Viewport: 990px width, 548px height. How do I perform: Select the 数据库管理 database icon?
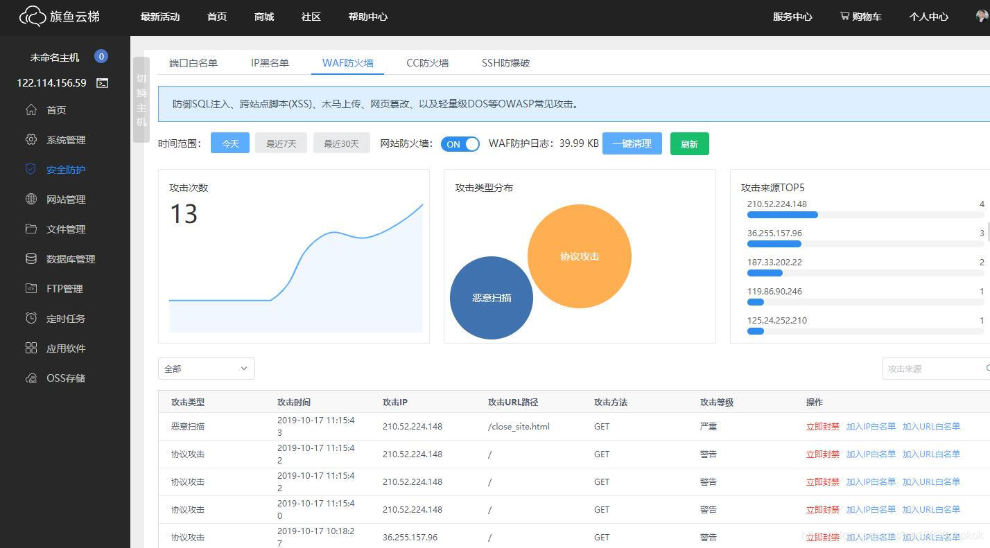(31, 258)
